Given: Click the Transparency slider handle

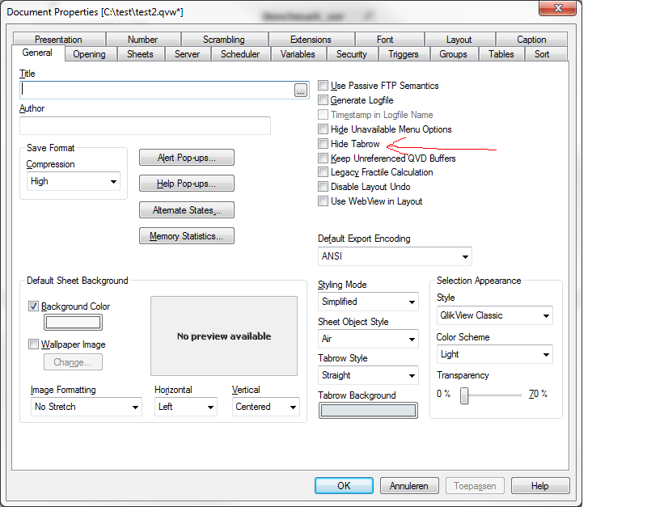Looking at the screenshot, I should pos(465,395).
